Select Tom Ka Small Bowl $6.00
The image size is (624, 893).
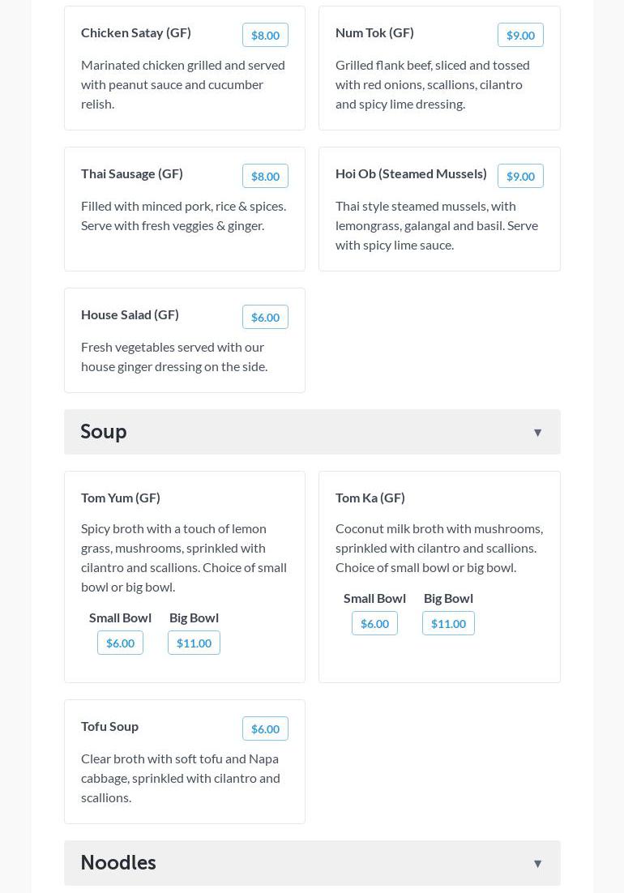(x=374, y=623)
